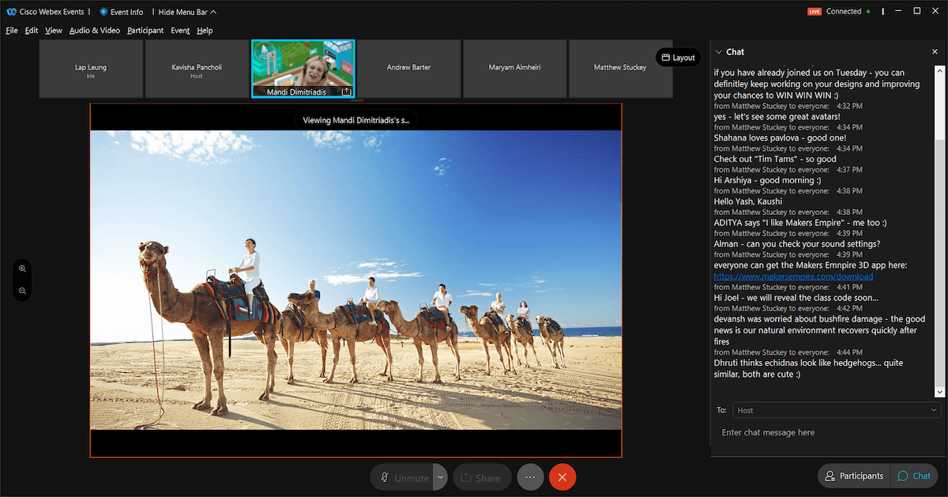This screenshot has width=948, height=497.
Task: Toggle the Chat panel button
Action: [914, 476]
